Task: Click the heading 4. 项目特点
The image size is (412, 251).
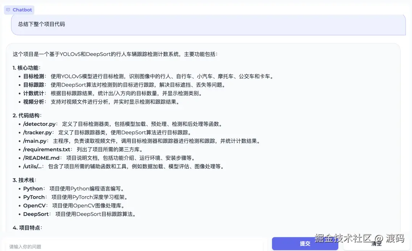Action: 27,228
